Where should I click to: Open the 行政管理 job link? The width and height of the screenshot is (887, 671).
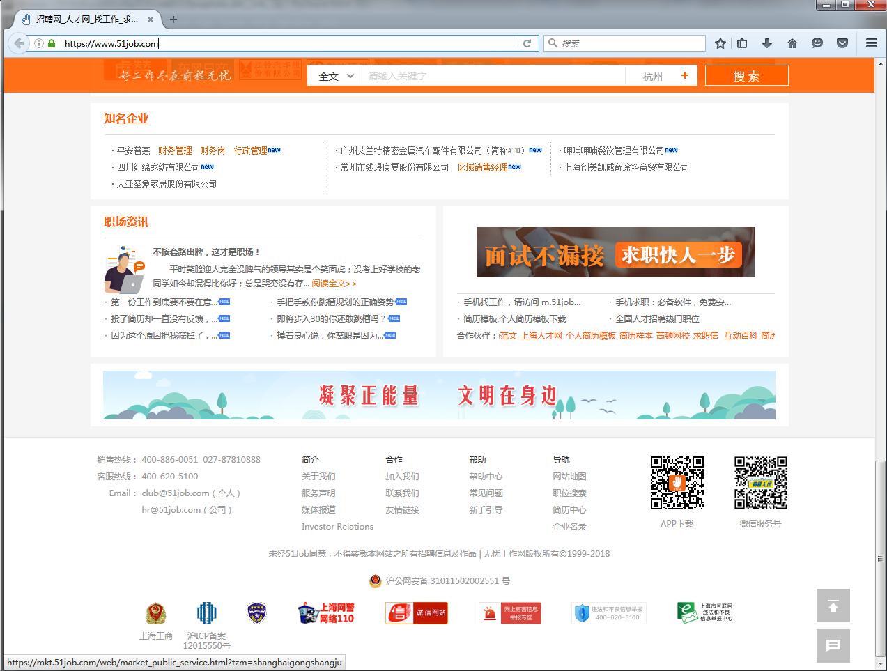point(251,151)
